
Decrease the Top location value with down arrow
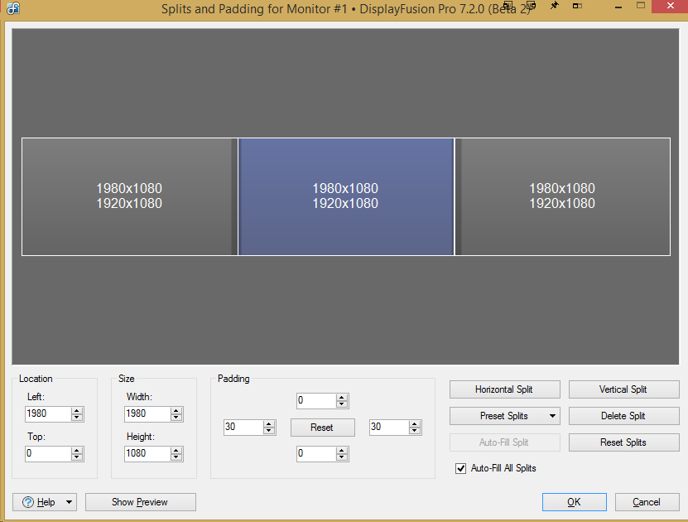(x=77, y=457)
